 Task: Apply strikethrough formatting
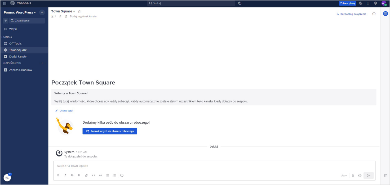coord(72,175)
